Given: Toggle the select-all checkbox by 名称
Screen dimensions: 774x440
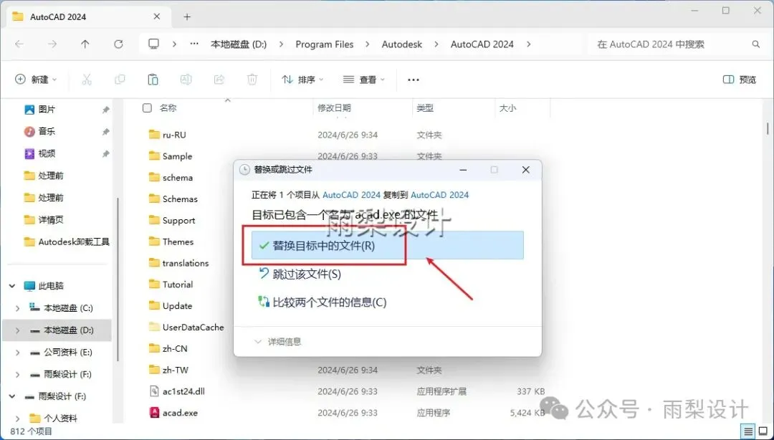Looking at the screenshot, I should pyautogui.click(x=147, y=107).
